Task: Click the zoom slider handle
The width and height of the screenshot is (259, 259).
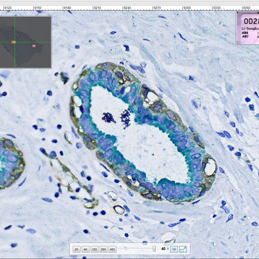Action: [154, 249]
